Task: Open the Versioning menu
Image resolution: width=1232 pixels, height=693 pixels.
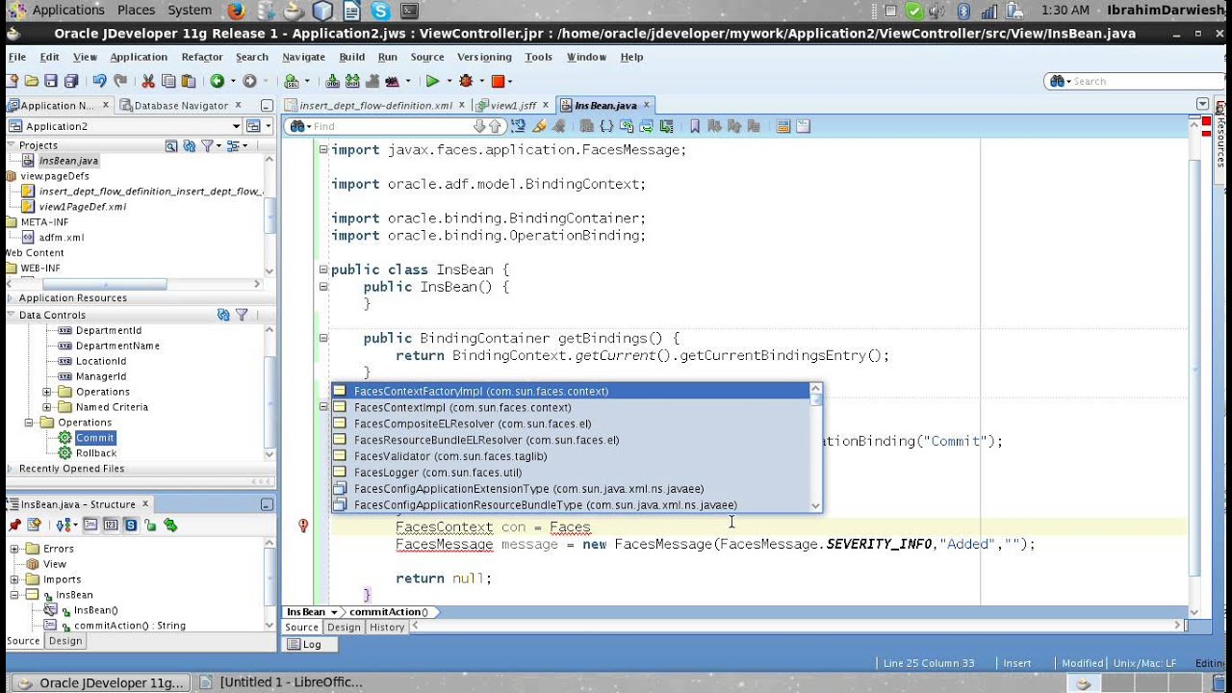Action: (484, 57)
